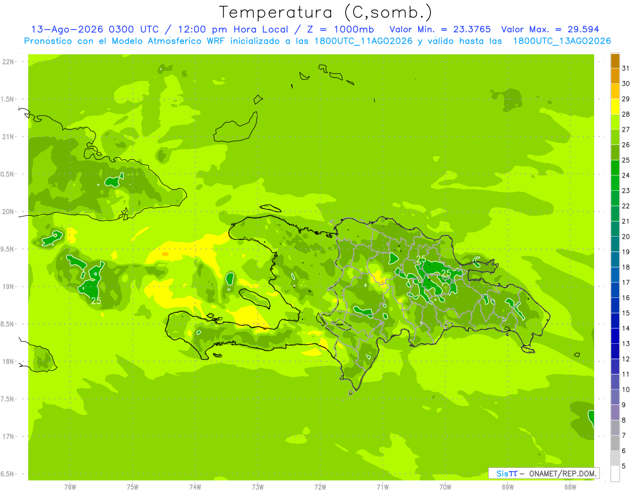The height and width of the screenshot is (494, 640).
Task: Click the "68W" longitude label
Action: (x=570, y=487)
